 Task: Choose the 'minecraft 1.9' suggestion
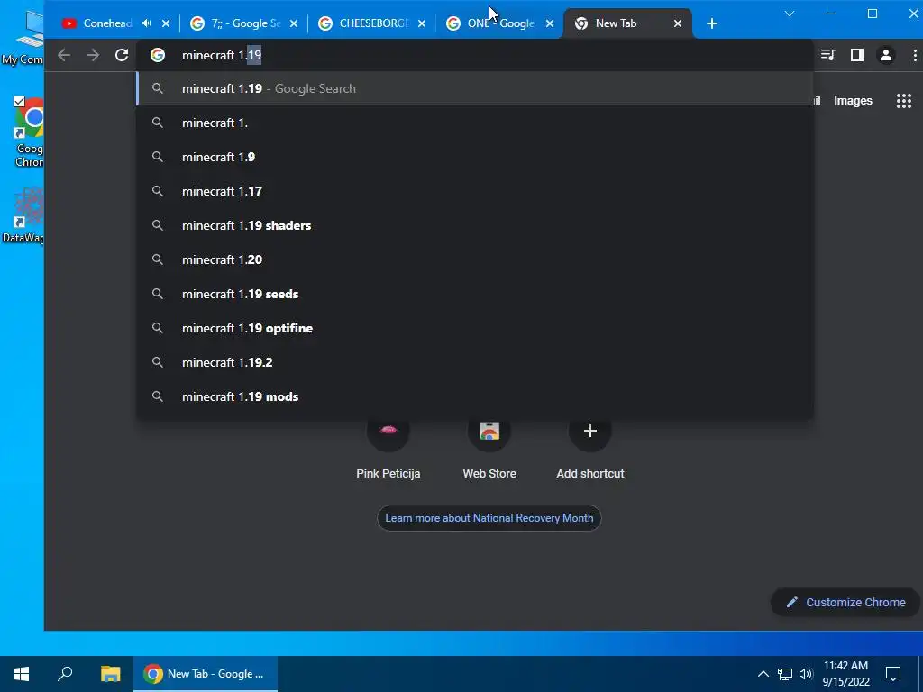pyautogui.click(x=474, y=157)
